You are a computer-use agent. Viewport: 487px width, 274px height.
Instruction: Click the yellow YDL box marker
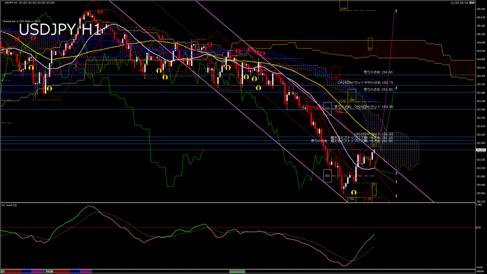[x=351, y=199]
